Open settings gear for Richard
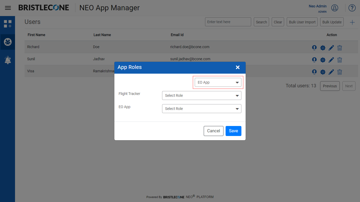Image resolution: width=360 pixels, height=202 pixels. [323, 48]
